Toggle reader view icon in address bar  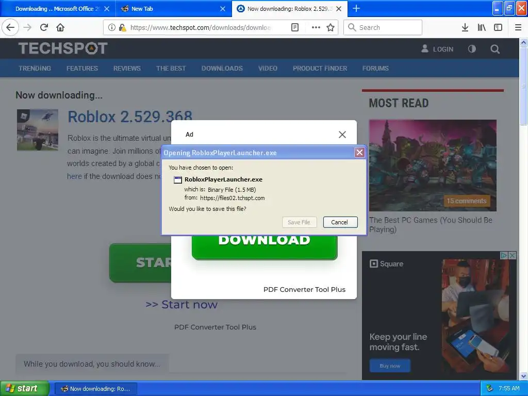point(294,27)
